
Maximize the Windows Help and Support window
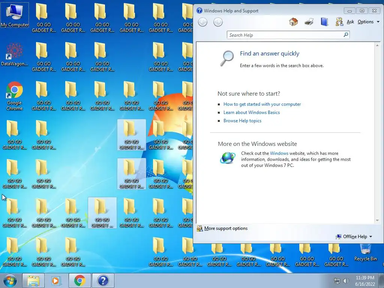362,11
